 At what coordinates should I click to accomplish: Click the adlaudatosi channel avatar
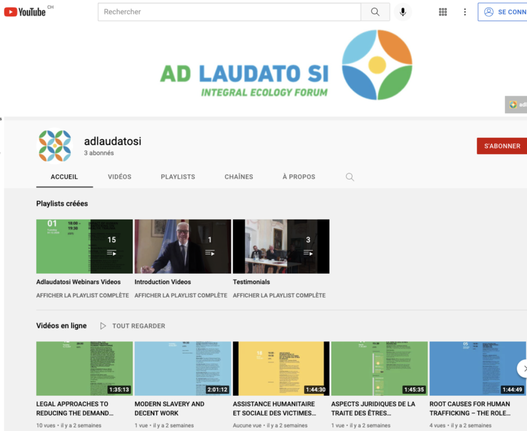(x=55, y=146)
